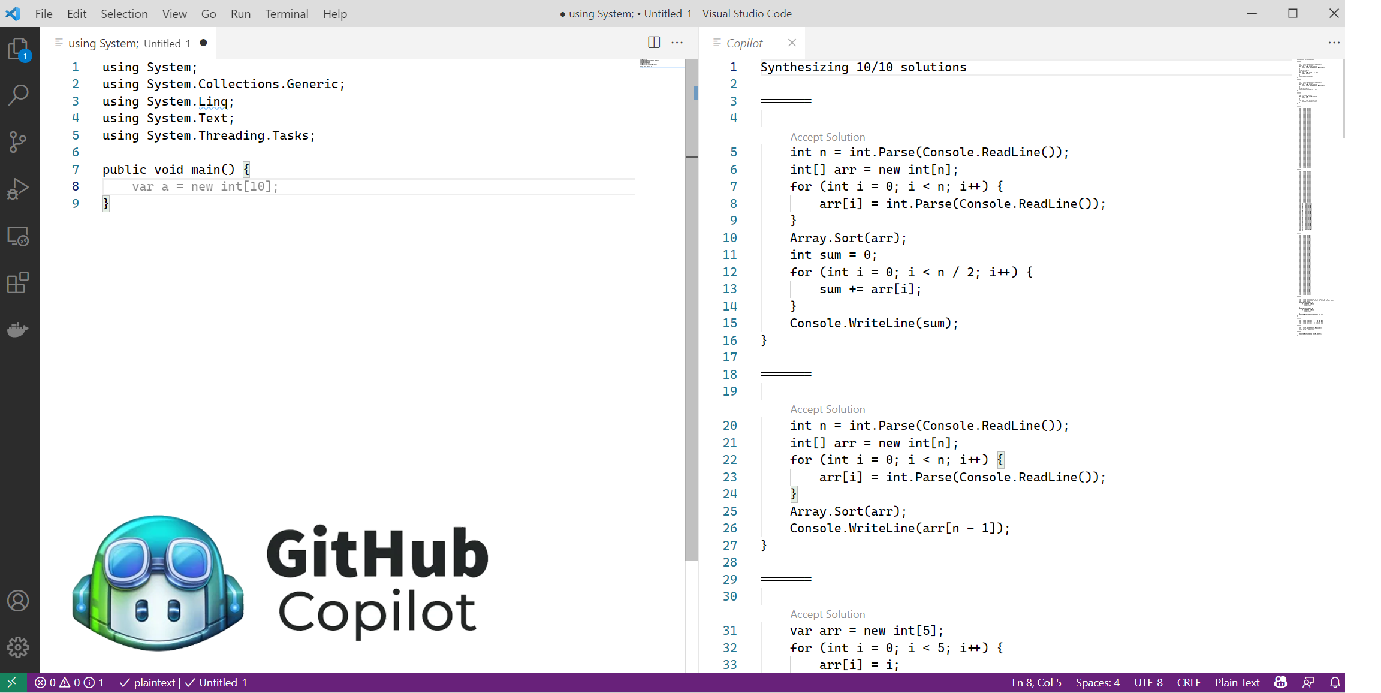Accept Solution above line 20
The image size is (1381, 693).
click(x=827, y=409)
